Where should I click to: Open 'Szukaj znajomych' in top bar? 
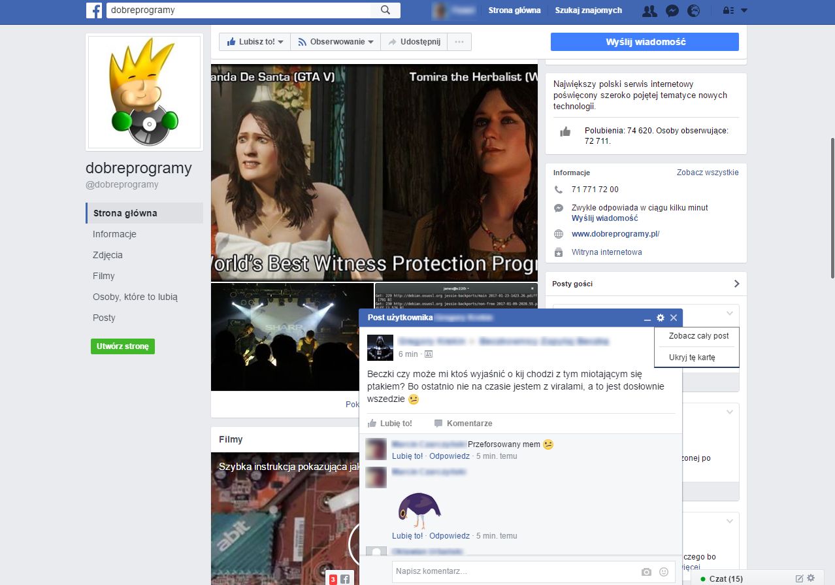pyautogui.click(x=588, y=10)
